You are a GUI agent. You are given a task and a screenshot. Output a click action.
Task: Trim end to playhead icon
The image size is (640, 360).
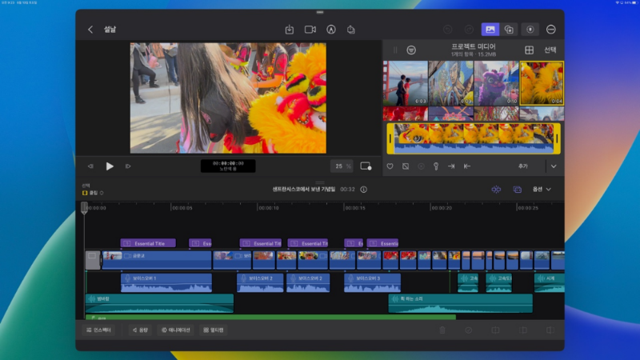click(x=550, y=330)
